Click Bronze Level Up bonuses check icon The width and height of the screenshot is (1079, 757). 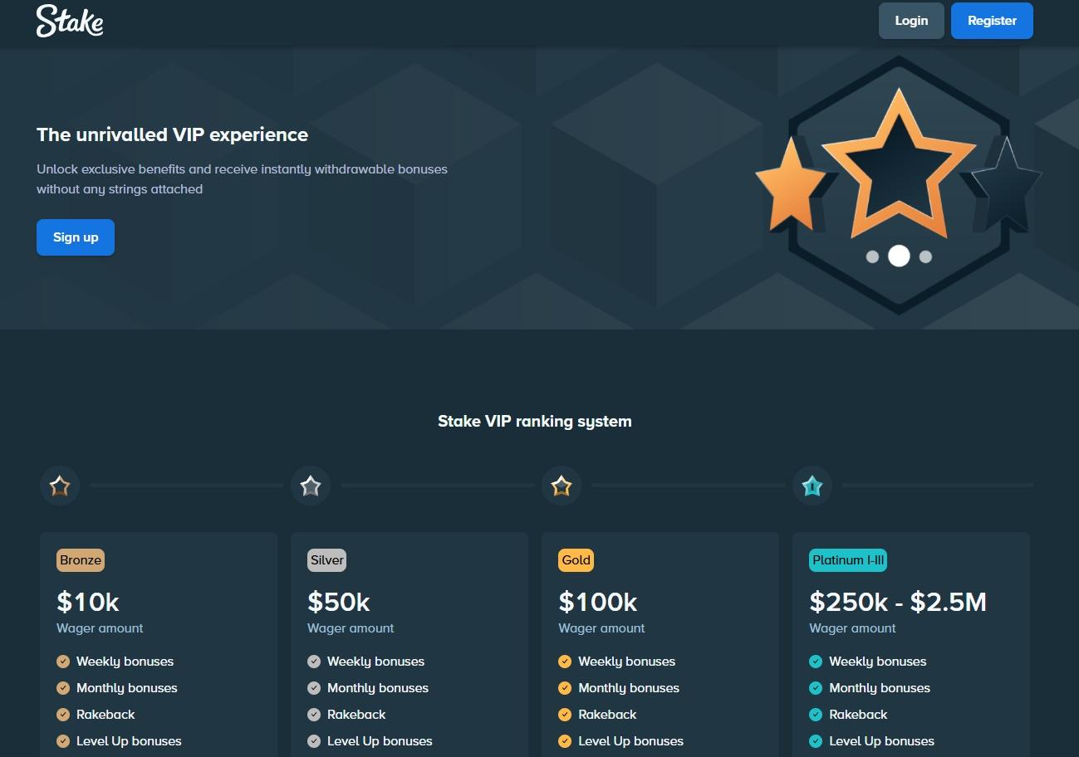[x=63, y=741]
